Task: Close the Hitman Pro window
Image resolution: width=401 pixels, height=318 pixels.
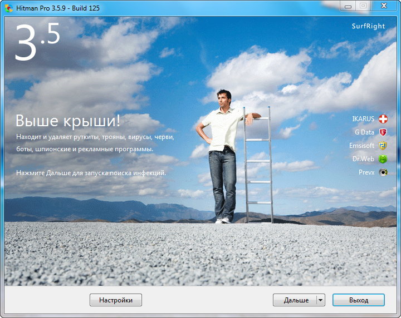Action: (384, 6)
